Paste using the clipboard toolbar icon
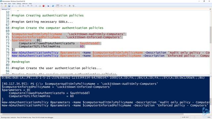This screenshot has height=119, width=212. [20, 6]
